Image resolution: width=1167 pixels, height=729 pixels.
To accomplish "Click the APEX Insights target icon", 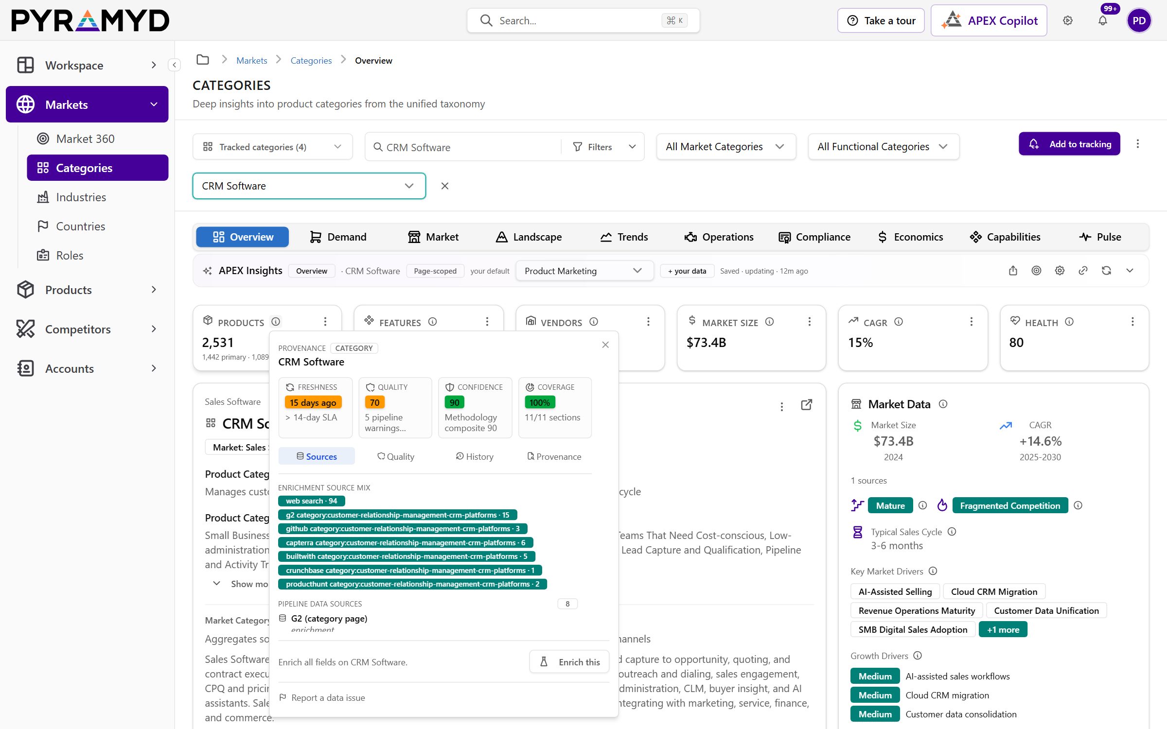I will [x=1036, y=271].
